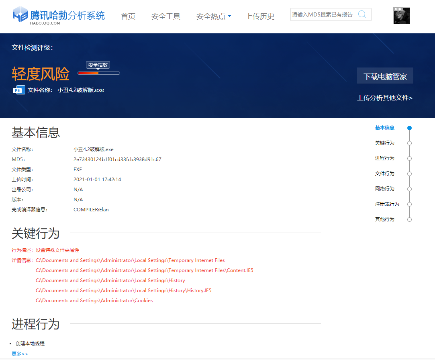The height and width of the screenshot is (360, 435).
Task: Jump to 注册表行为 section in sidebar
Action: tap(387, 204)
